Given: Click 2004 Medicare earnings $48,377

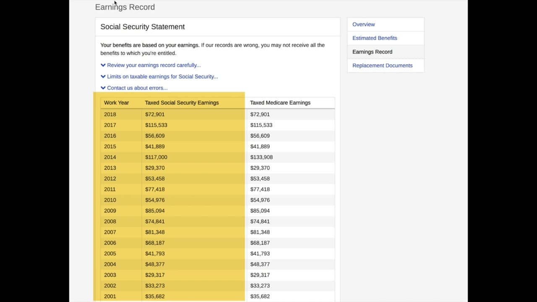Looking at the screenshot, I should [260, 264].
